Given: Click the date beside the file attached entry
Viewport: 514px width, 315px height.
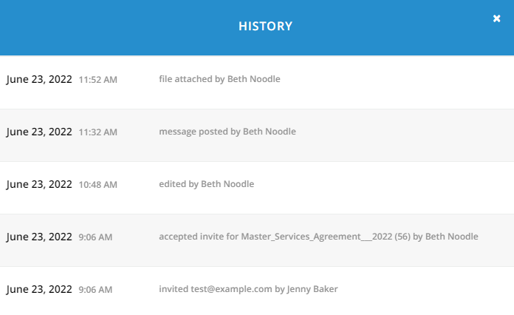Looking at the screenshot, I should [39, 79].
